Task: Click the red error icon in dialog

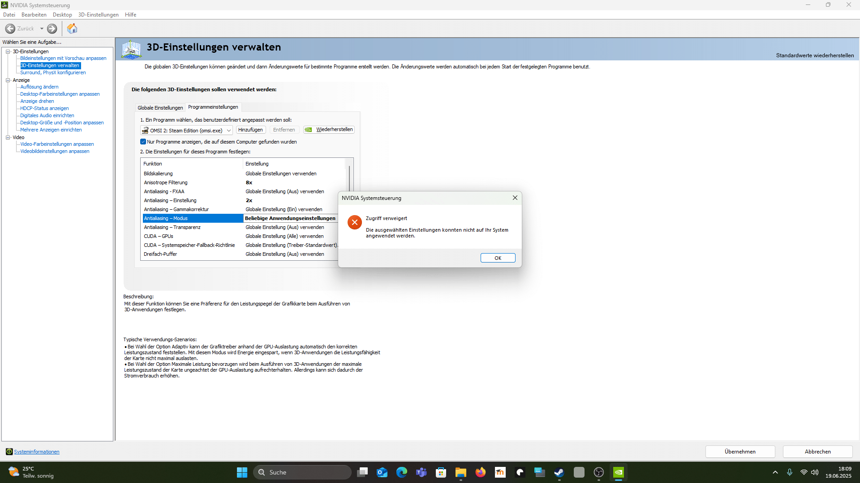Action: point(354,222)
